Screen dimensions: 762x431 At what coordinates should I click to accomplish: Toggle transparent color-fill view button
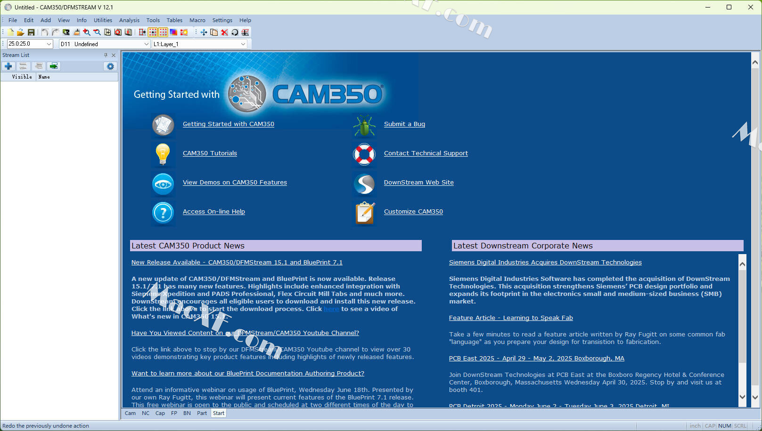[x=173, y=32]
